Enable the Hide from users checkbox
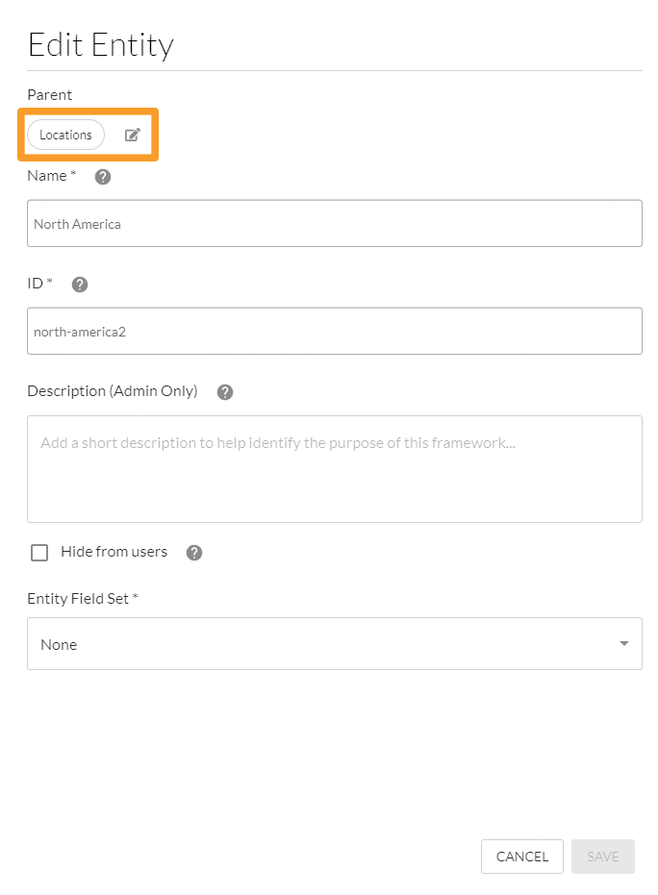The height and width of the screenshot is (895, 658). tap(39, 553)
